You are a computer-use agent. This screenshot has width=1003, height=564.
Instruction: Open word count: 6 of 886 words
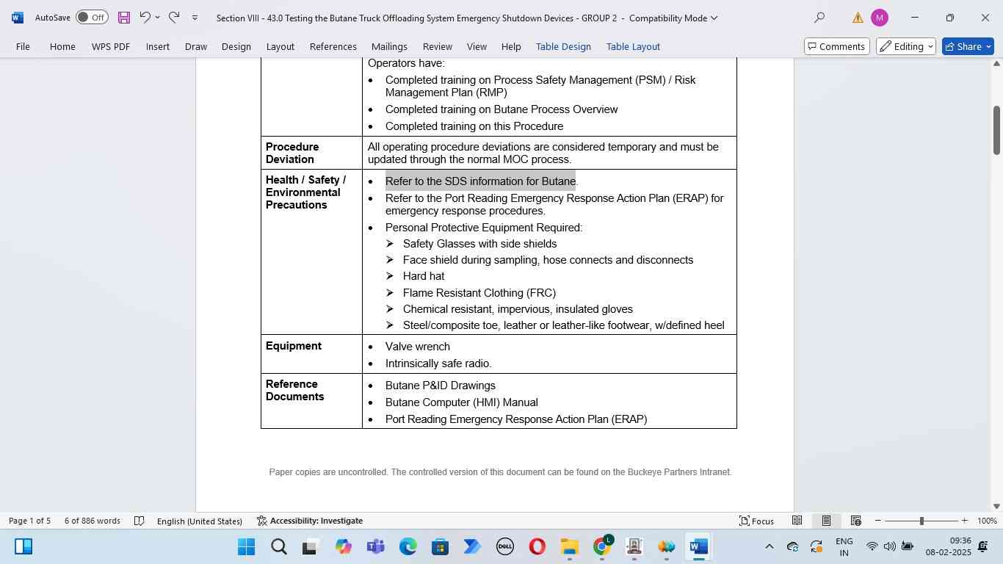coord(93,521)
